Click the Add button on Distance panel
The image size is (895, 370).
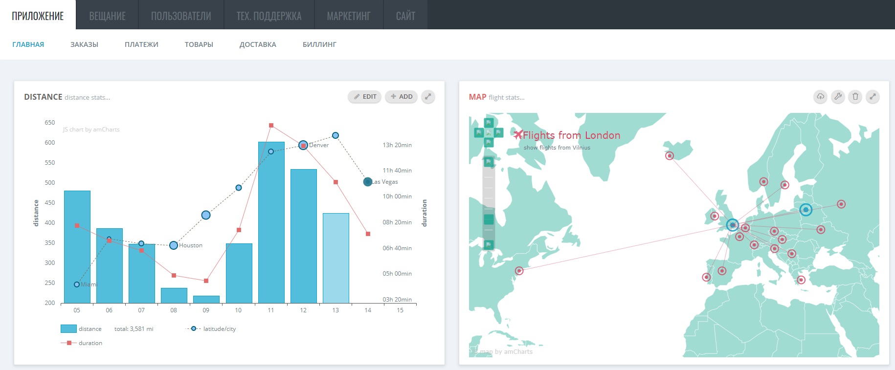[401, 97]
